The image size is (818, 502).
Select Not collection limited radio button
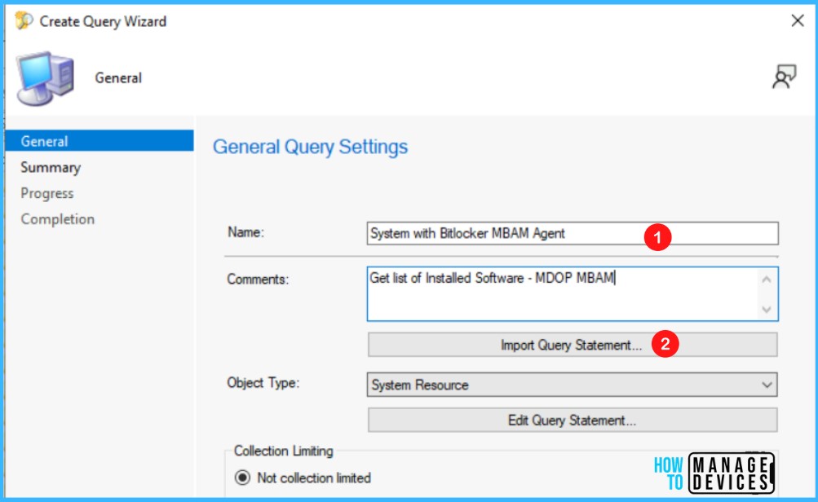click(242, 478)
